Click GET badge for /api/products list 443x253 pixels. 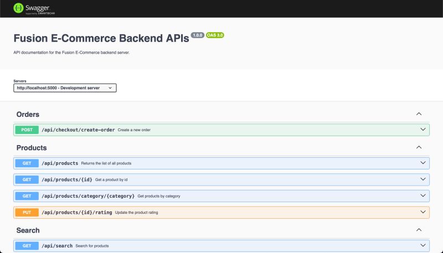pyautogui.click(x=27, y=163)
